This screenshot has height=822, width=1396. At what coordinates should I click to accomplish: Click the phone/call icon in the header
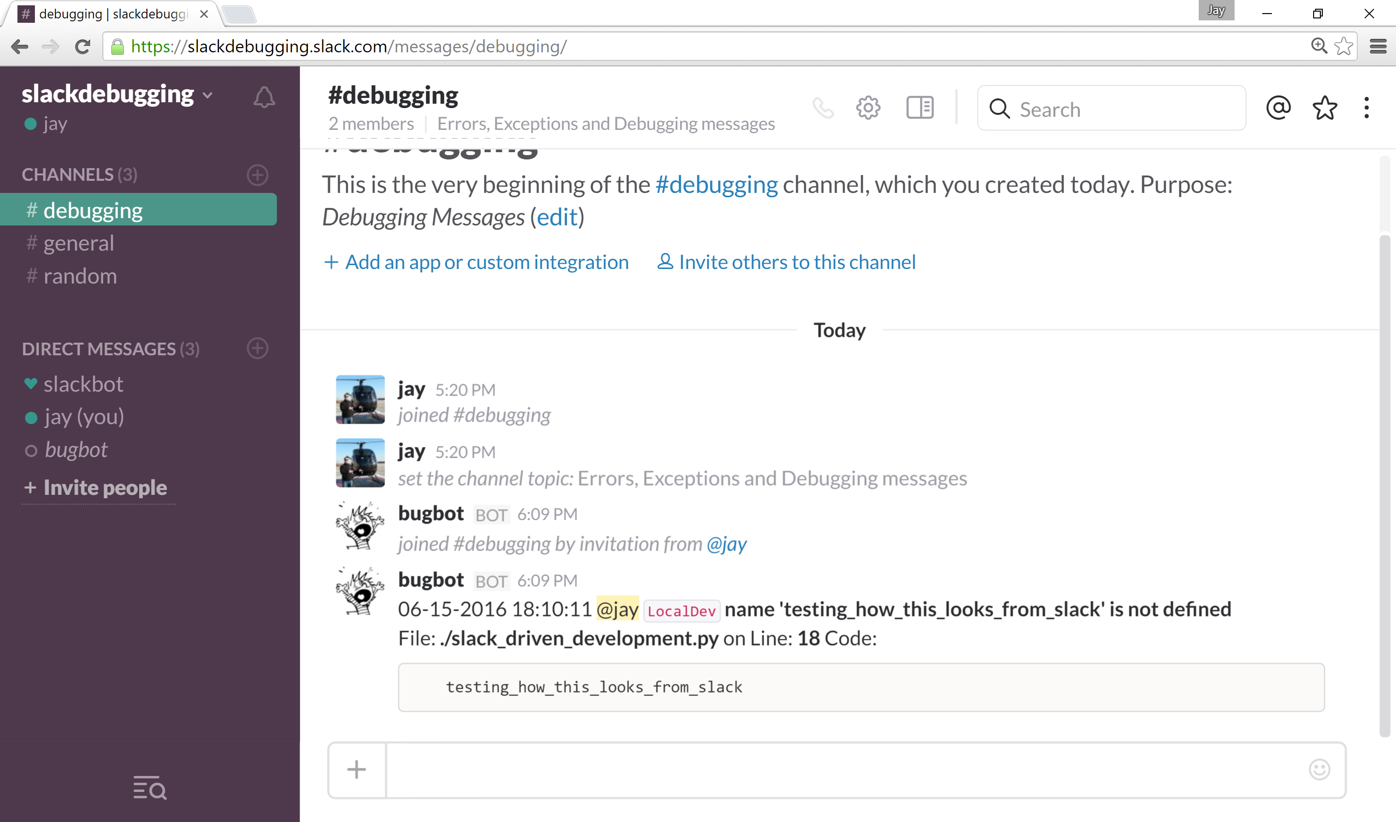pos(824,109)
